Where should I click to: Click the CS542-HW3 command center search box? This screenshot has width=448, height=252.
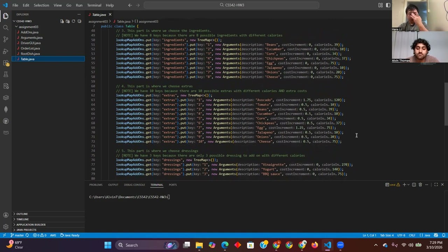click(231, 5)
